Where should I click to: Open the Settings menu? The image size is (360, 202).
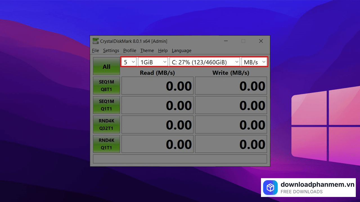(111, 50)
